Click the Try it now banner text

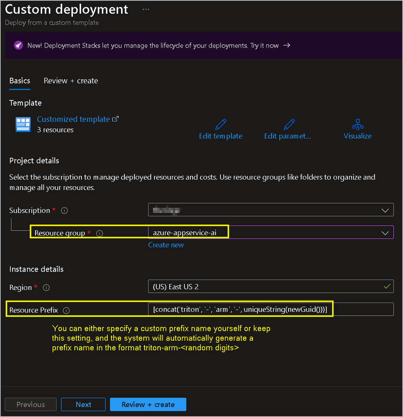264,45
